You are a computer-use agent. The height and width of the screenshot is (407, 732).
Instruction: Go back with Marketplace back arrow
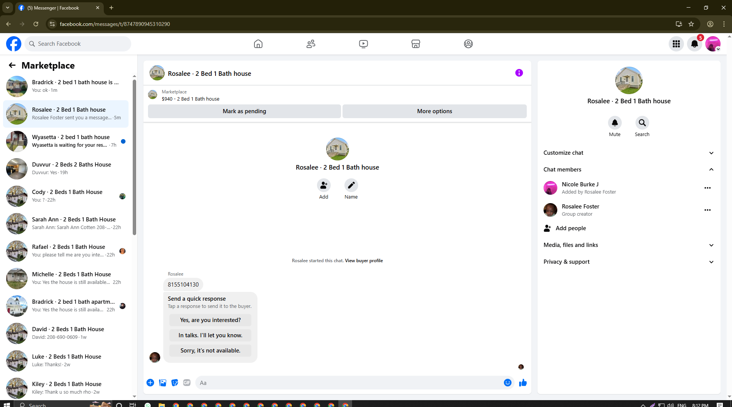(x=12, y=66)
